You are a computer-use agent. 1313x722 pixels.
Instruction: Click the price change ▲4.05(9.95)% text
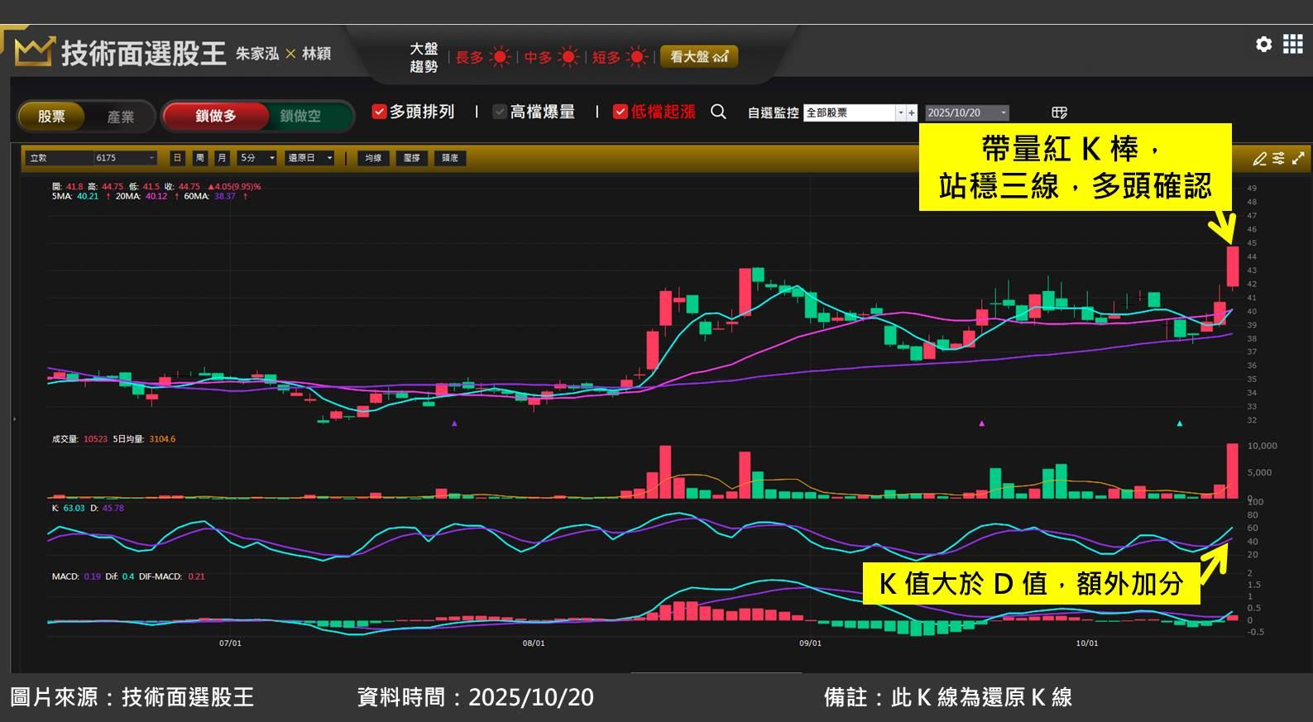pyautogui.click(x=233, y=187)
